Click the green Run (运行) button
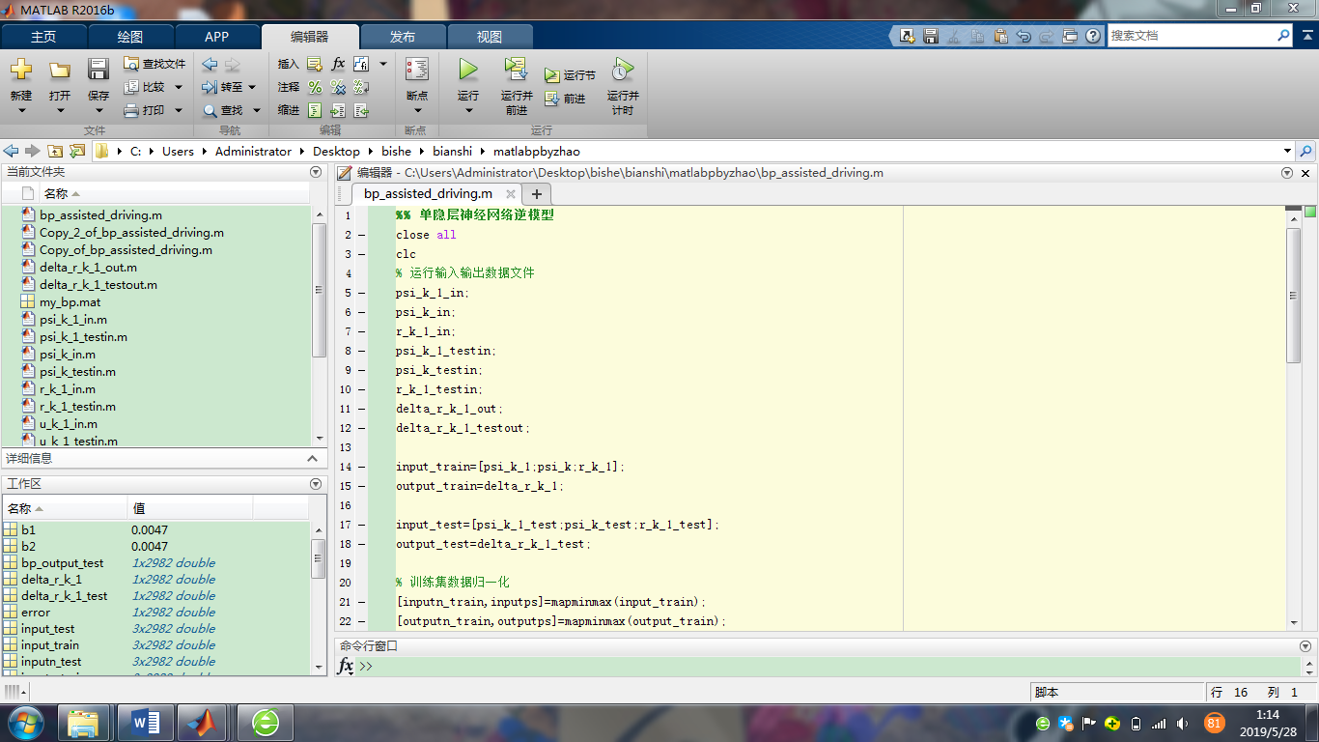Image resolution: width=1319 pixels, height=742 pixels. [467, 71]
